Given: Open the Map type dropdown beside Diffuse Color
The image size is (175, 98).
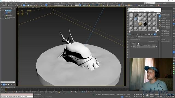Looking at the screenshot, I should pos(145,37).
